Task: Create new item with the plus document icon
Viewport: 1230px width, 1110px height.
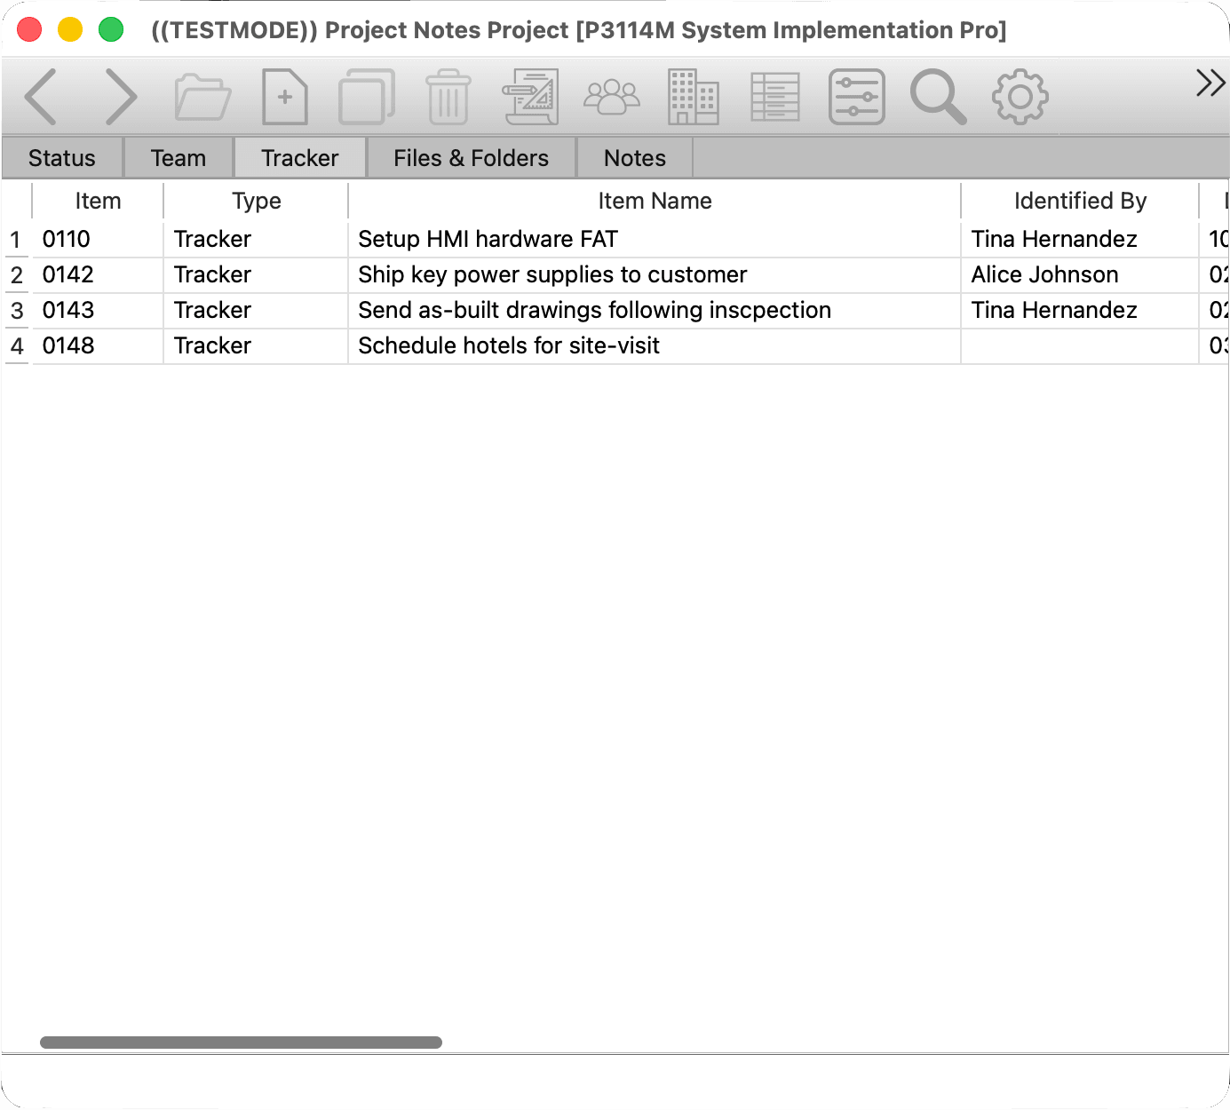Action: 285,97
